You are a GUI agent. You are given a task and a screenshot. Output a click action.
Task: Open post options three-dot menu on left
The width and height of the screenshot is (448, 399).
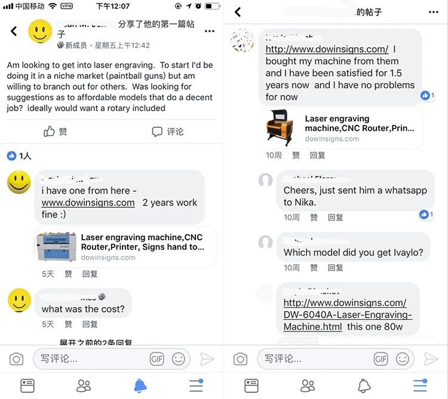point(210,31)
